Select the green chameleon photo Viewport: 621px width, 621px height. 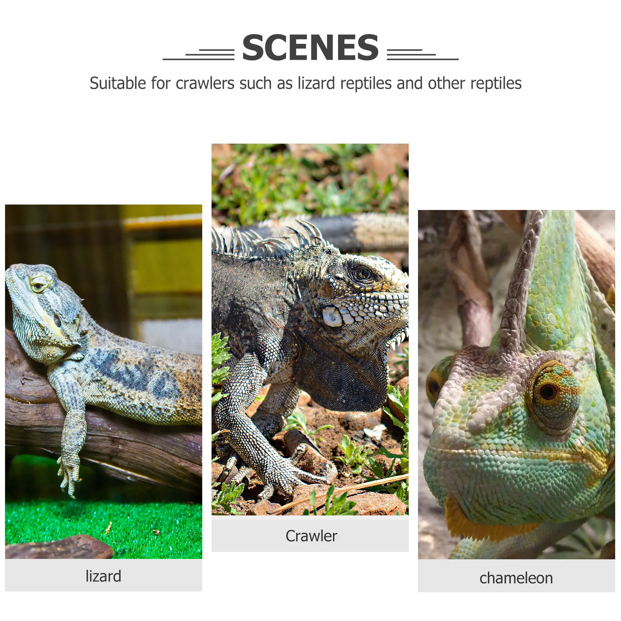click(517, 385)
